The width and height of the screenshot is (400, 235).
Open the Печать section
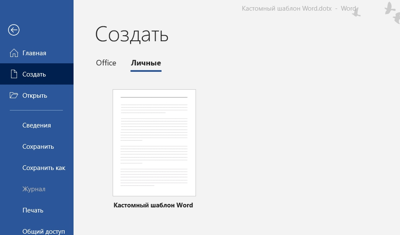tap(33, 210)
